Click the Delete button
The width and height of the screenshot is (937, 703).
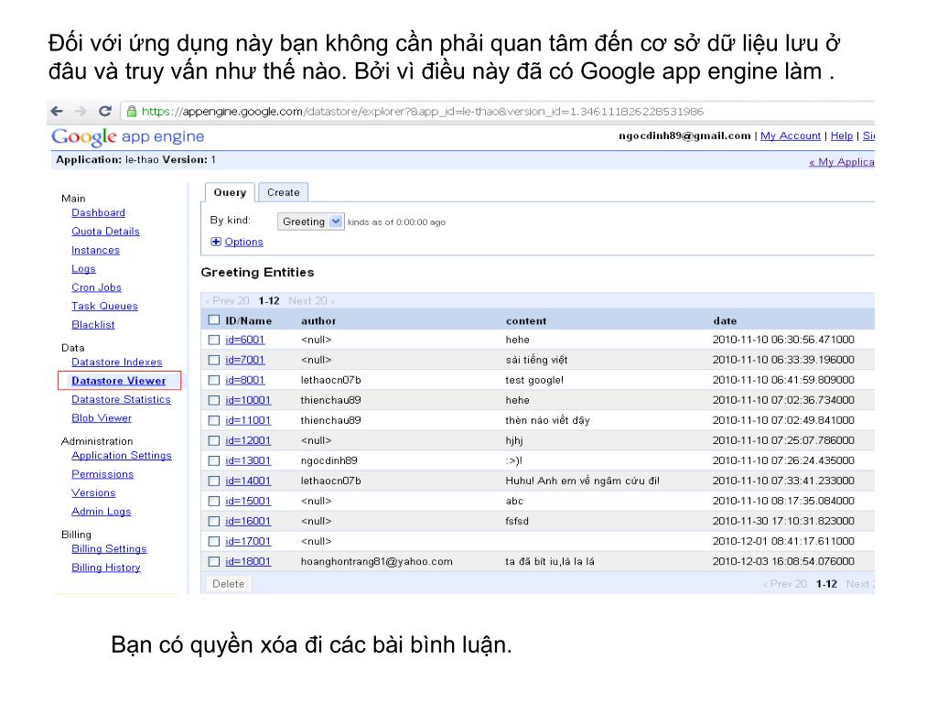tap(228, 584)
